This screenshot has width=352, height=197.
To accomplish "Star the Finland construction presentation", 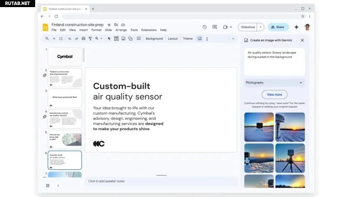I will click(x=109, y=25).
